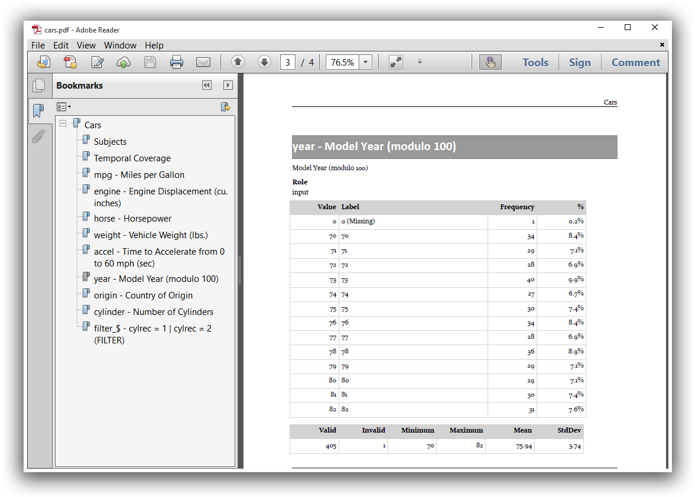Collapse the Bookmarks panel with double arrows

207,85
